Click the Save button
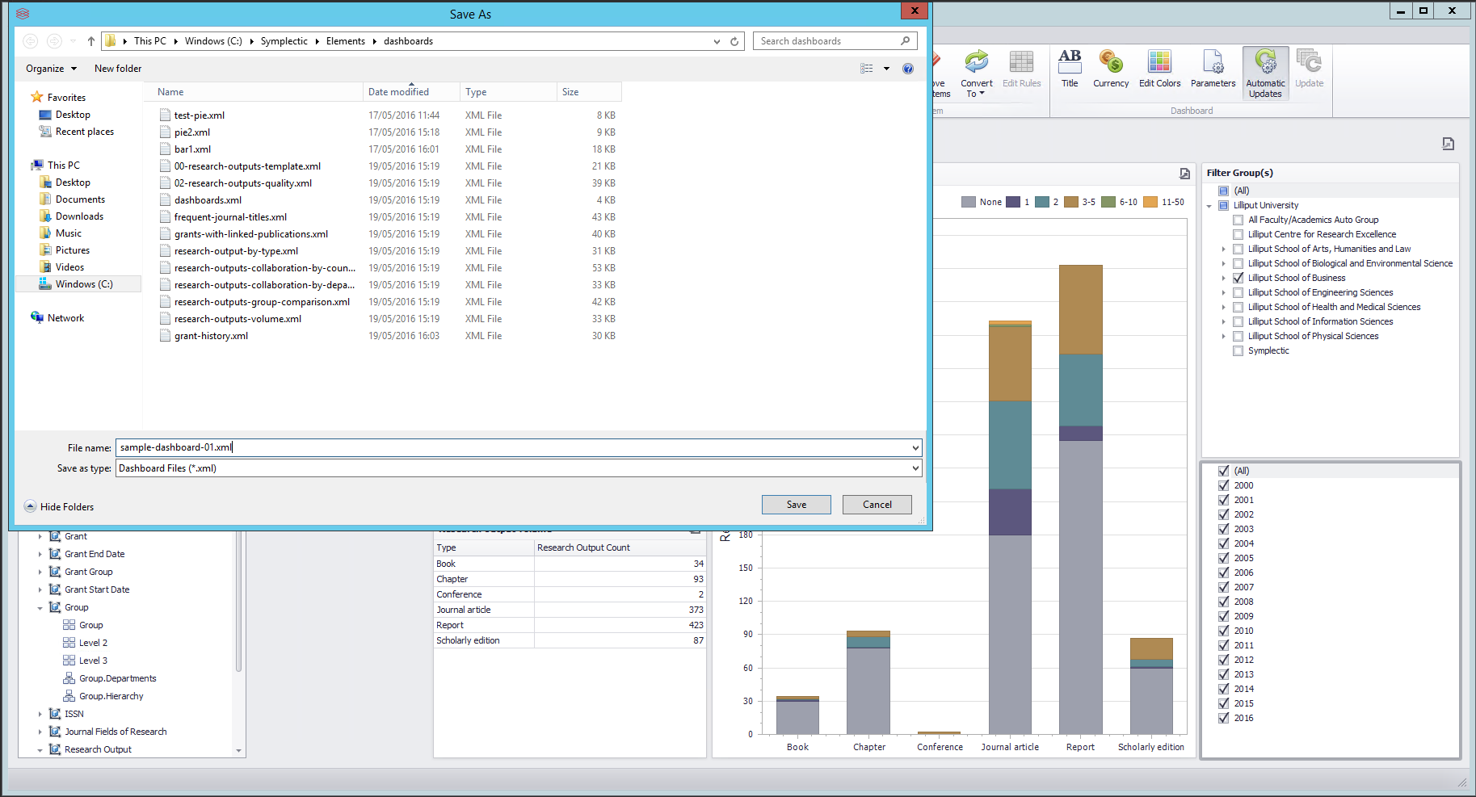The width and height of the screenshot is (1476, 797). click(x=796, y=505)
